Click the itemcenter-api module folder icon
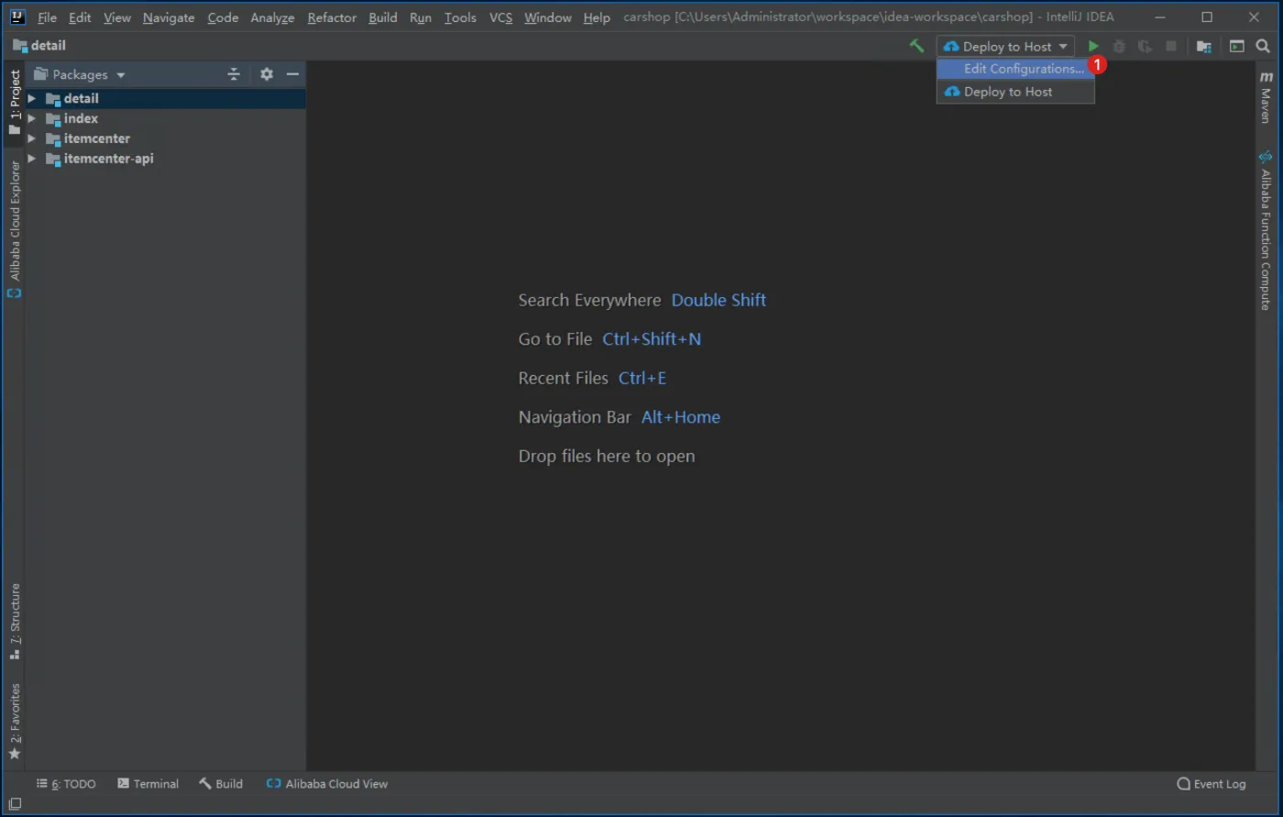Screen dimensions: 1283x817 pyautogui.click(x=53, y=159)
